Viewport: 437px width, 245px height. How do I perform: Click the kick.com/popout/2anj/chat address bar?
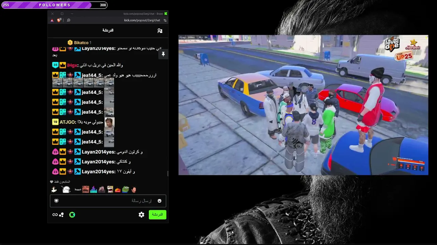[x=142, y=20]
